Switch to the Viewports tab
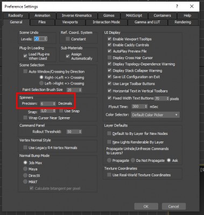 [70, 22]
